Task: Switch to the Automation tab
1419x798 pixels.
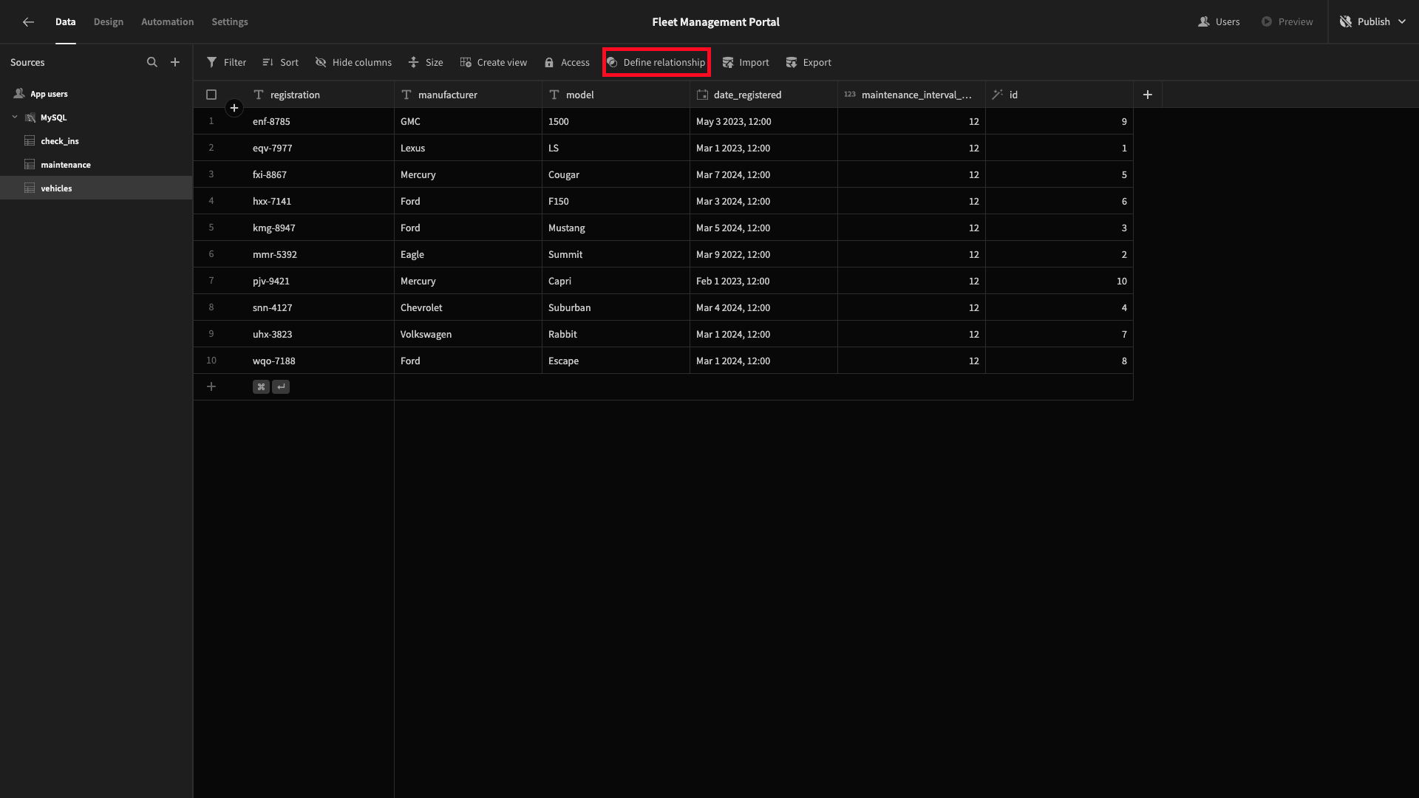Action: click(x=168, y=22)
